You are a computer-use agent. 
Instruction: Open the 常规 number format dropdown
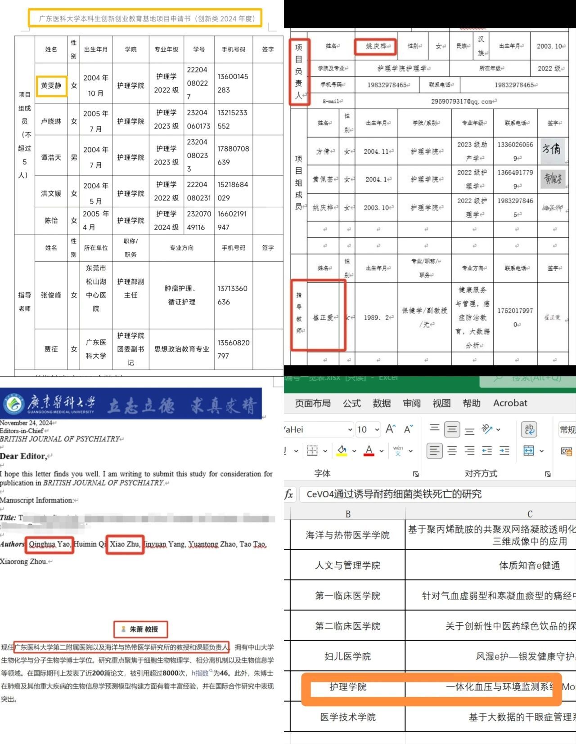click(x=567, y=430)
